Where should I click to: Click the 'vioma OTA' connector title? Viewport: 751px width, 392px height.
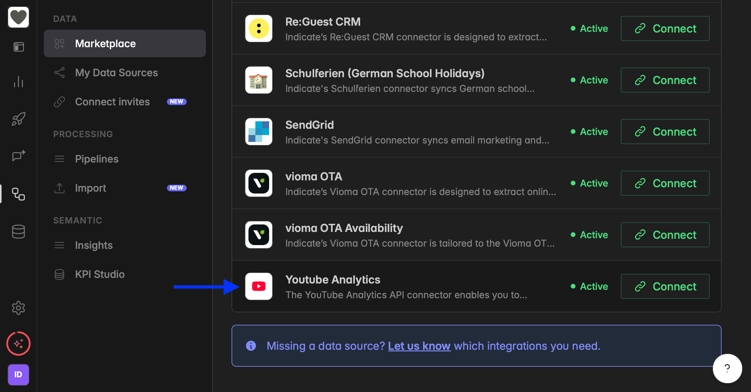(314, 177)
